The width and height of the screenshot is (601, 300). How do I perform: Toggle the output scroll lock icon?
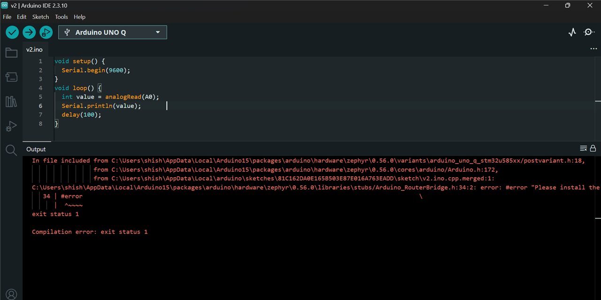click(x=593, y=148)
